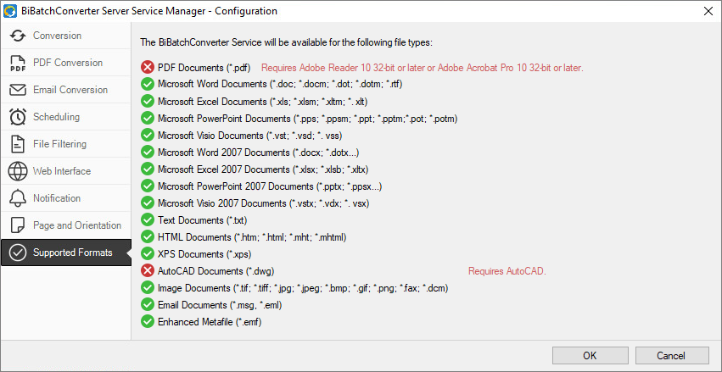This screenshot has height=372, width=722.
Task: Confirm settings with the OK button
Action: point(590,355)
